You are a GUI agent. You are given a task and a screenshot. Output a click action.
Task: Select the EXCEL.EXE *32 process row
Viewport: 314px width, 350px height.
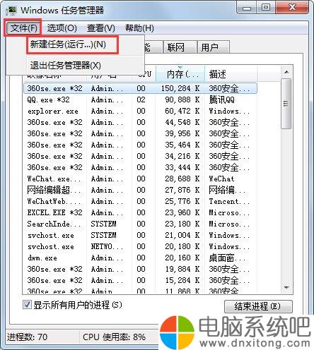tap(140, 212)
